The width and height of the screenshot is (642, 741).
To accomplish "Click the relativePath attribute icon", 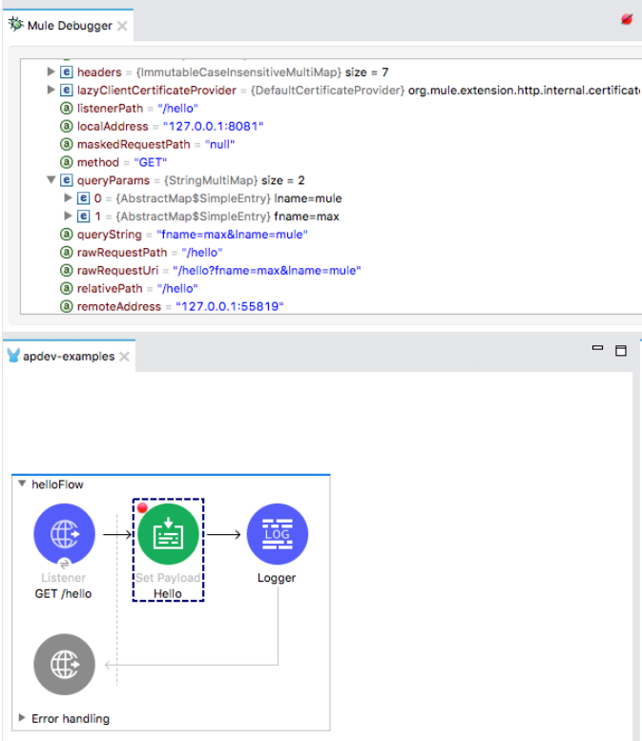I will (x=66, y=288).
